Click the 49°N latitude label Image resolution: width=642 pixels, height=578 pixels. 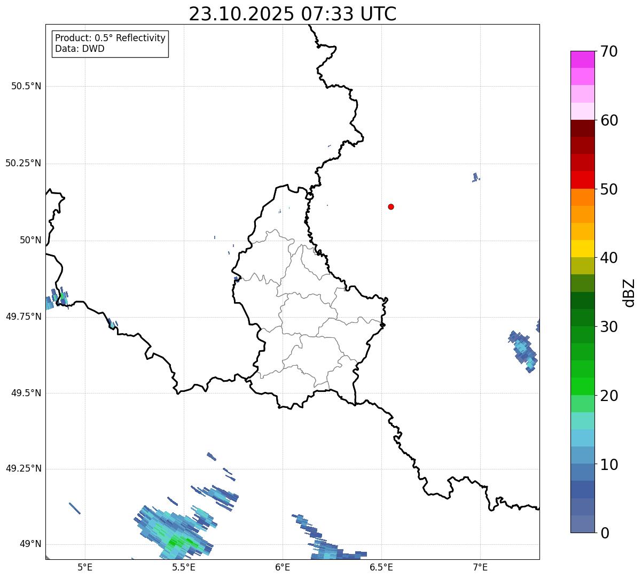(x=30, y=544)
